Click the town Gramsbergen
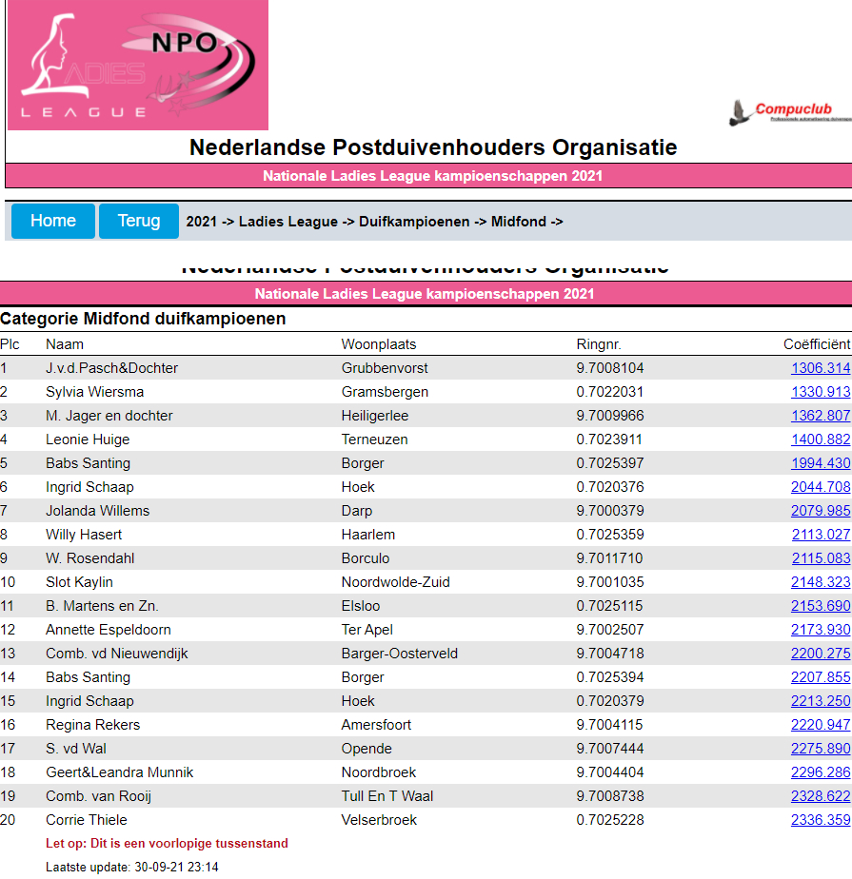This screenshot has height=879, width=852. point(385,392)
